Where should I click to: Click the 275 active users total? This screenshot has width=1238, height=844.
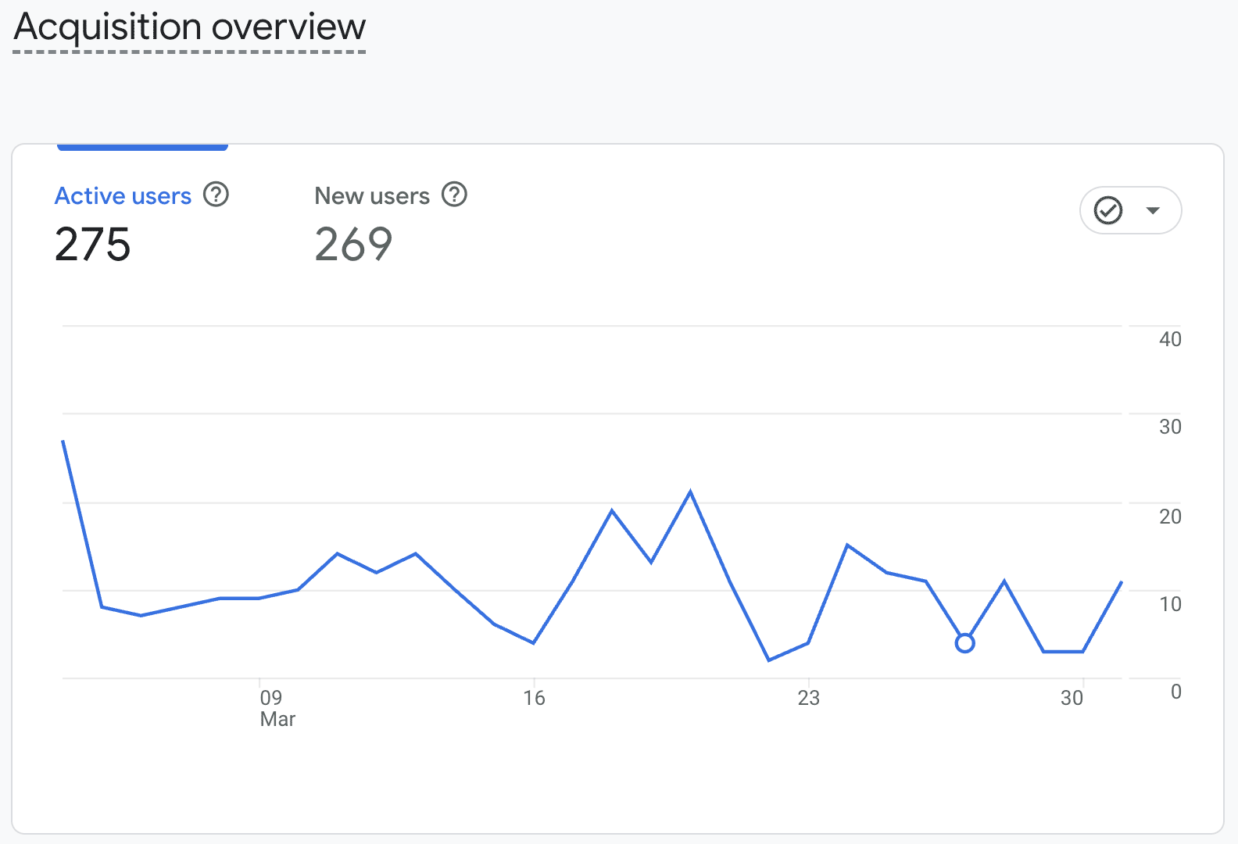[93, 245]
